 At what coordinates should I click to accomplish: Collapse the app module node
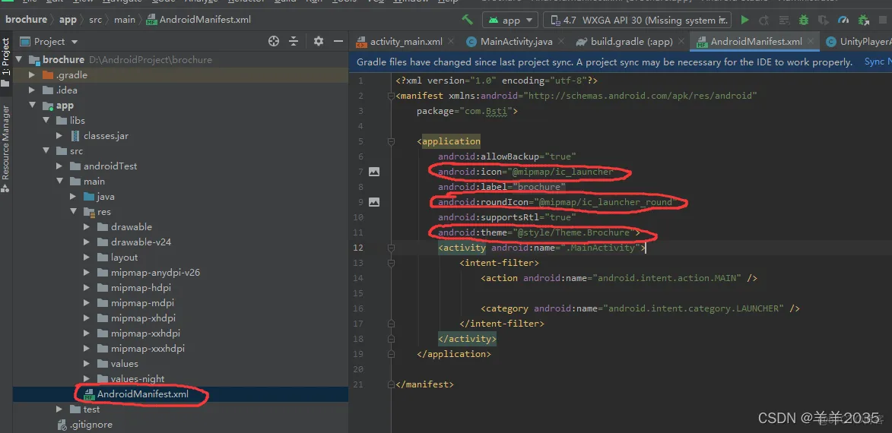point(32,106)
